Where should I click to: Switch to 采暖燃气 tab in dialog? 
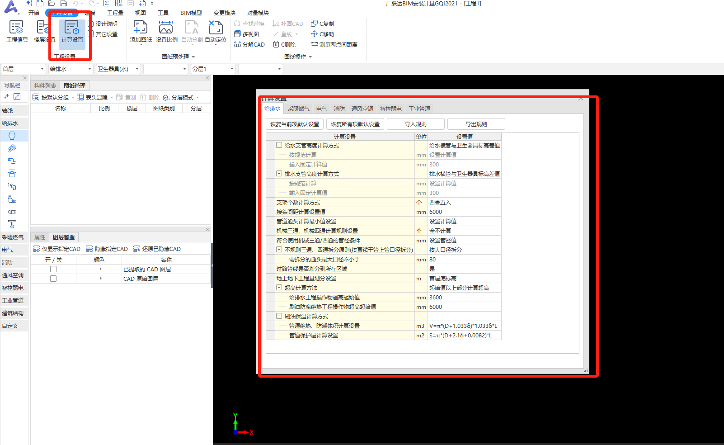(299, 109)
